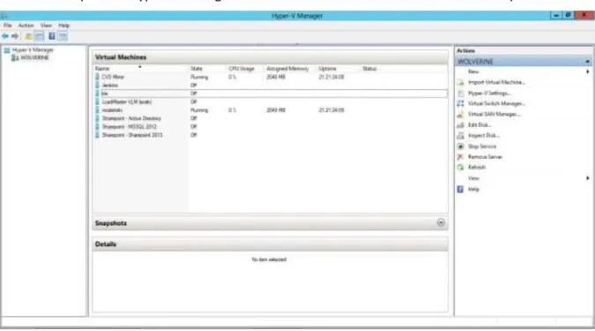Select Sharepoint - Sharepoint 2013 VM
The width and height of the screenshot is (595, 331).
[271, 135]
